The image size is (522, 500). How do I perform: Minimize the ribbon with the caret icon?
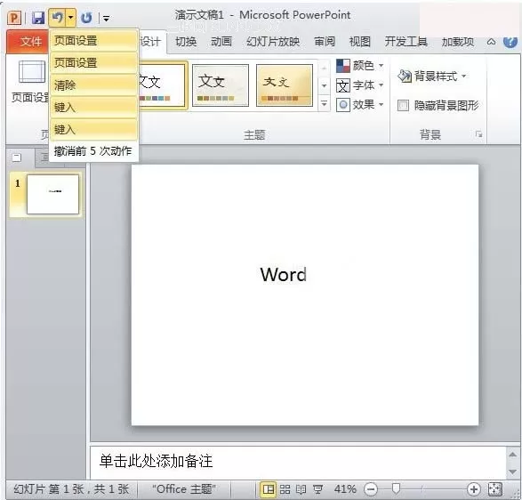pyautogui.click(x=491, y=42)
